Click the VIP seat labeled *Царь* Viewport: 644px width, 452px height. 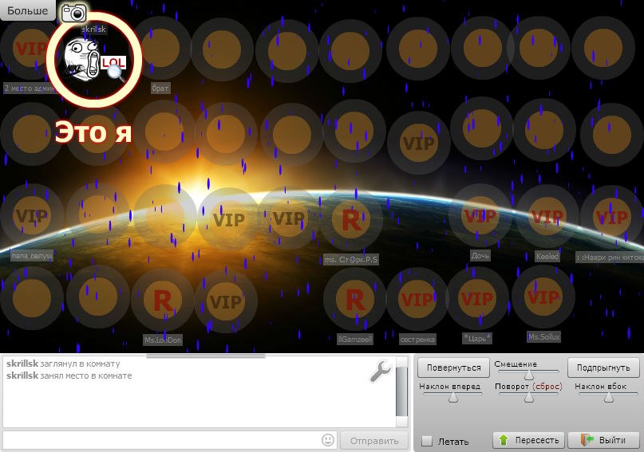point(477,300)
